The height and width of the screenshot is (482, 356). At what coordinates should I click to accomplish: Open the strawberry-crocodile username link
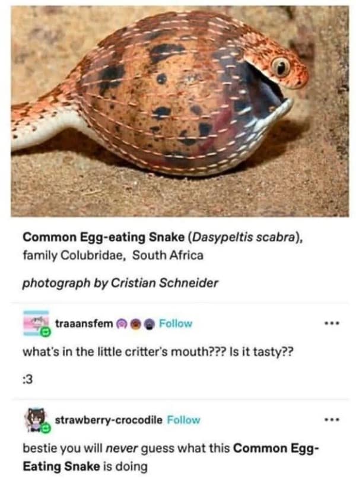[x=109, y=420]
